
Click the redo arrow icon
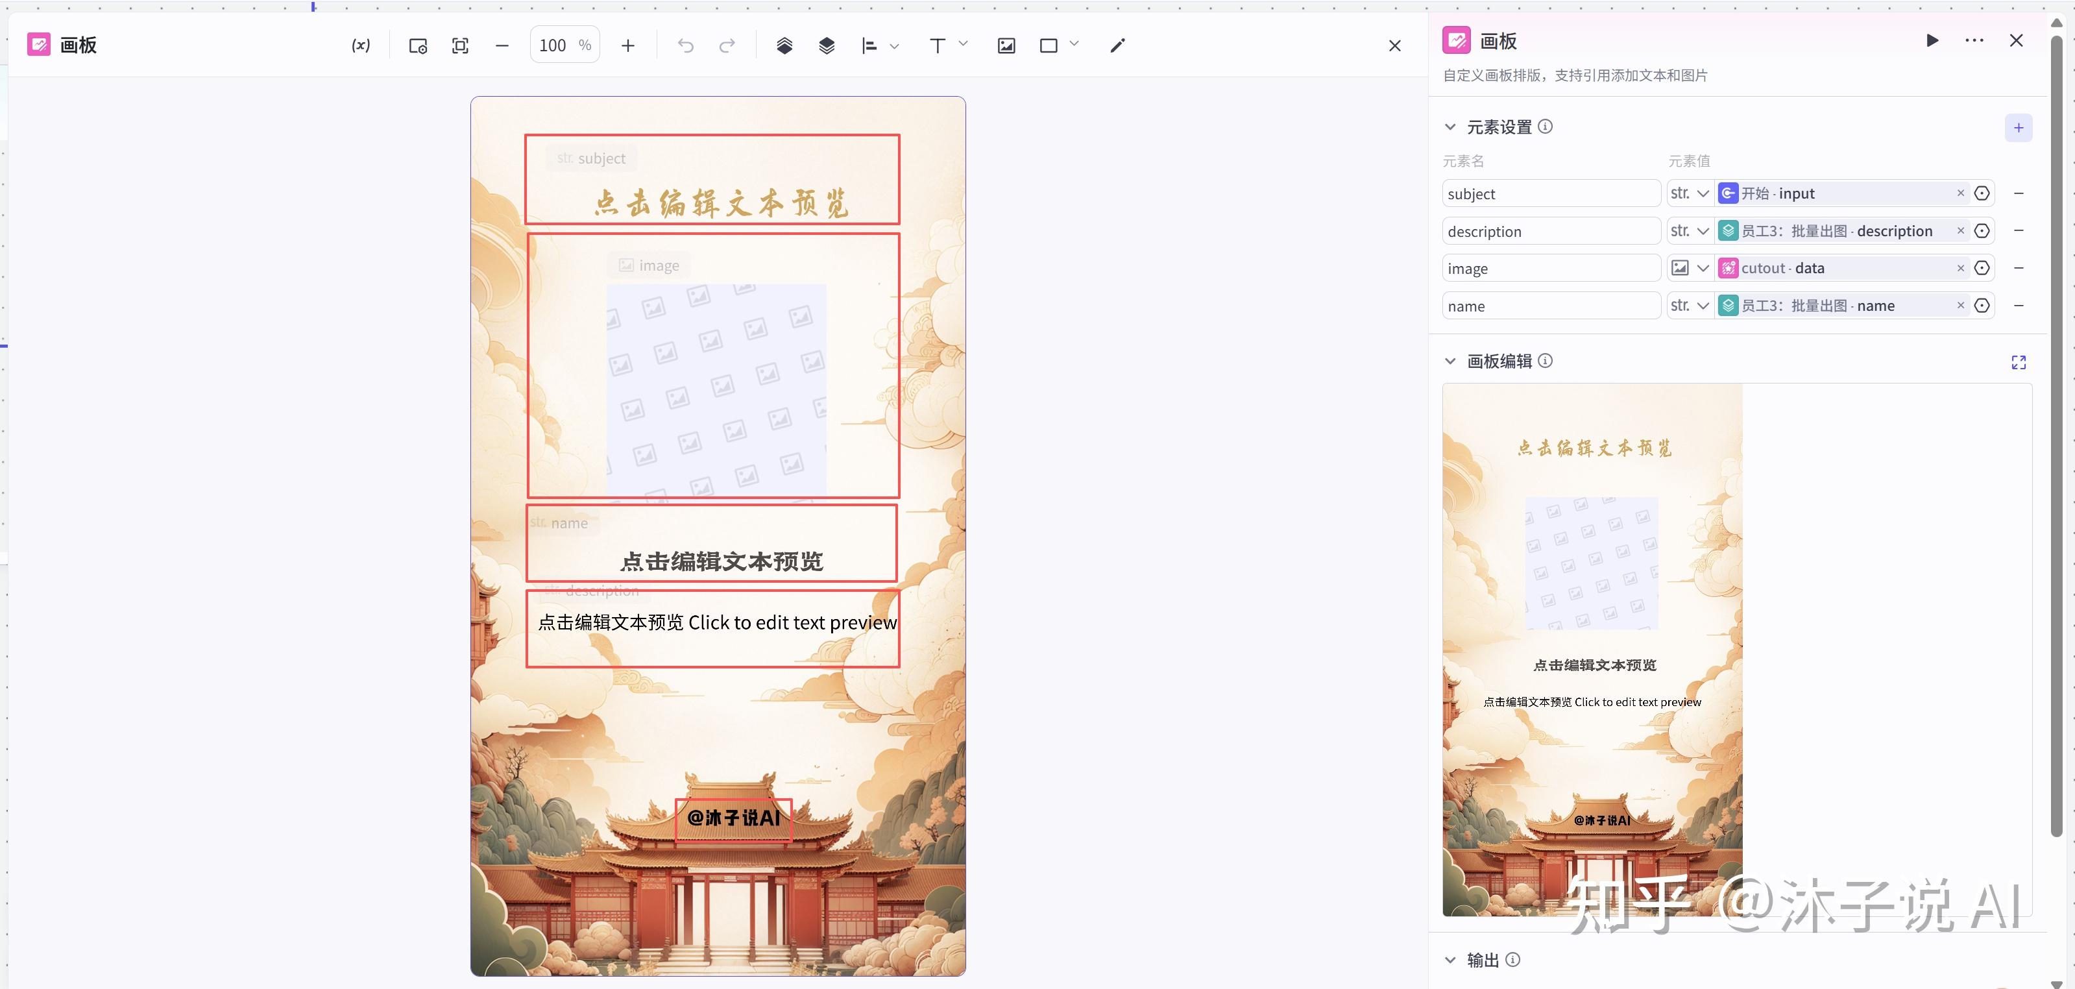[727, 46]
